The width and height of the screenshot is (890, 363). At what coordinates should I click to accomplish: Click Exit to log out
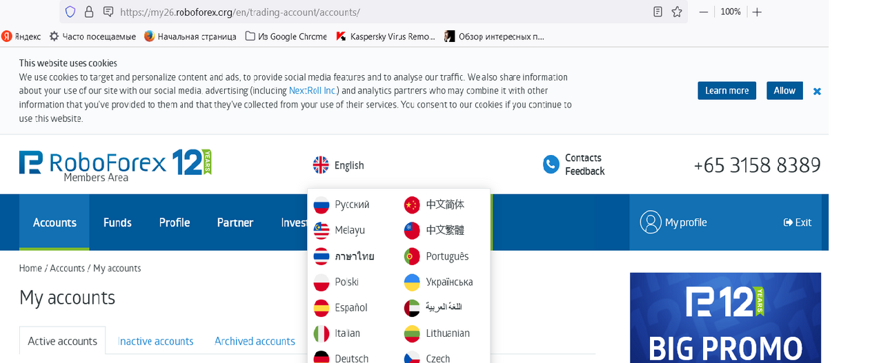[798, 222]
